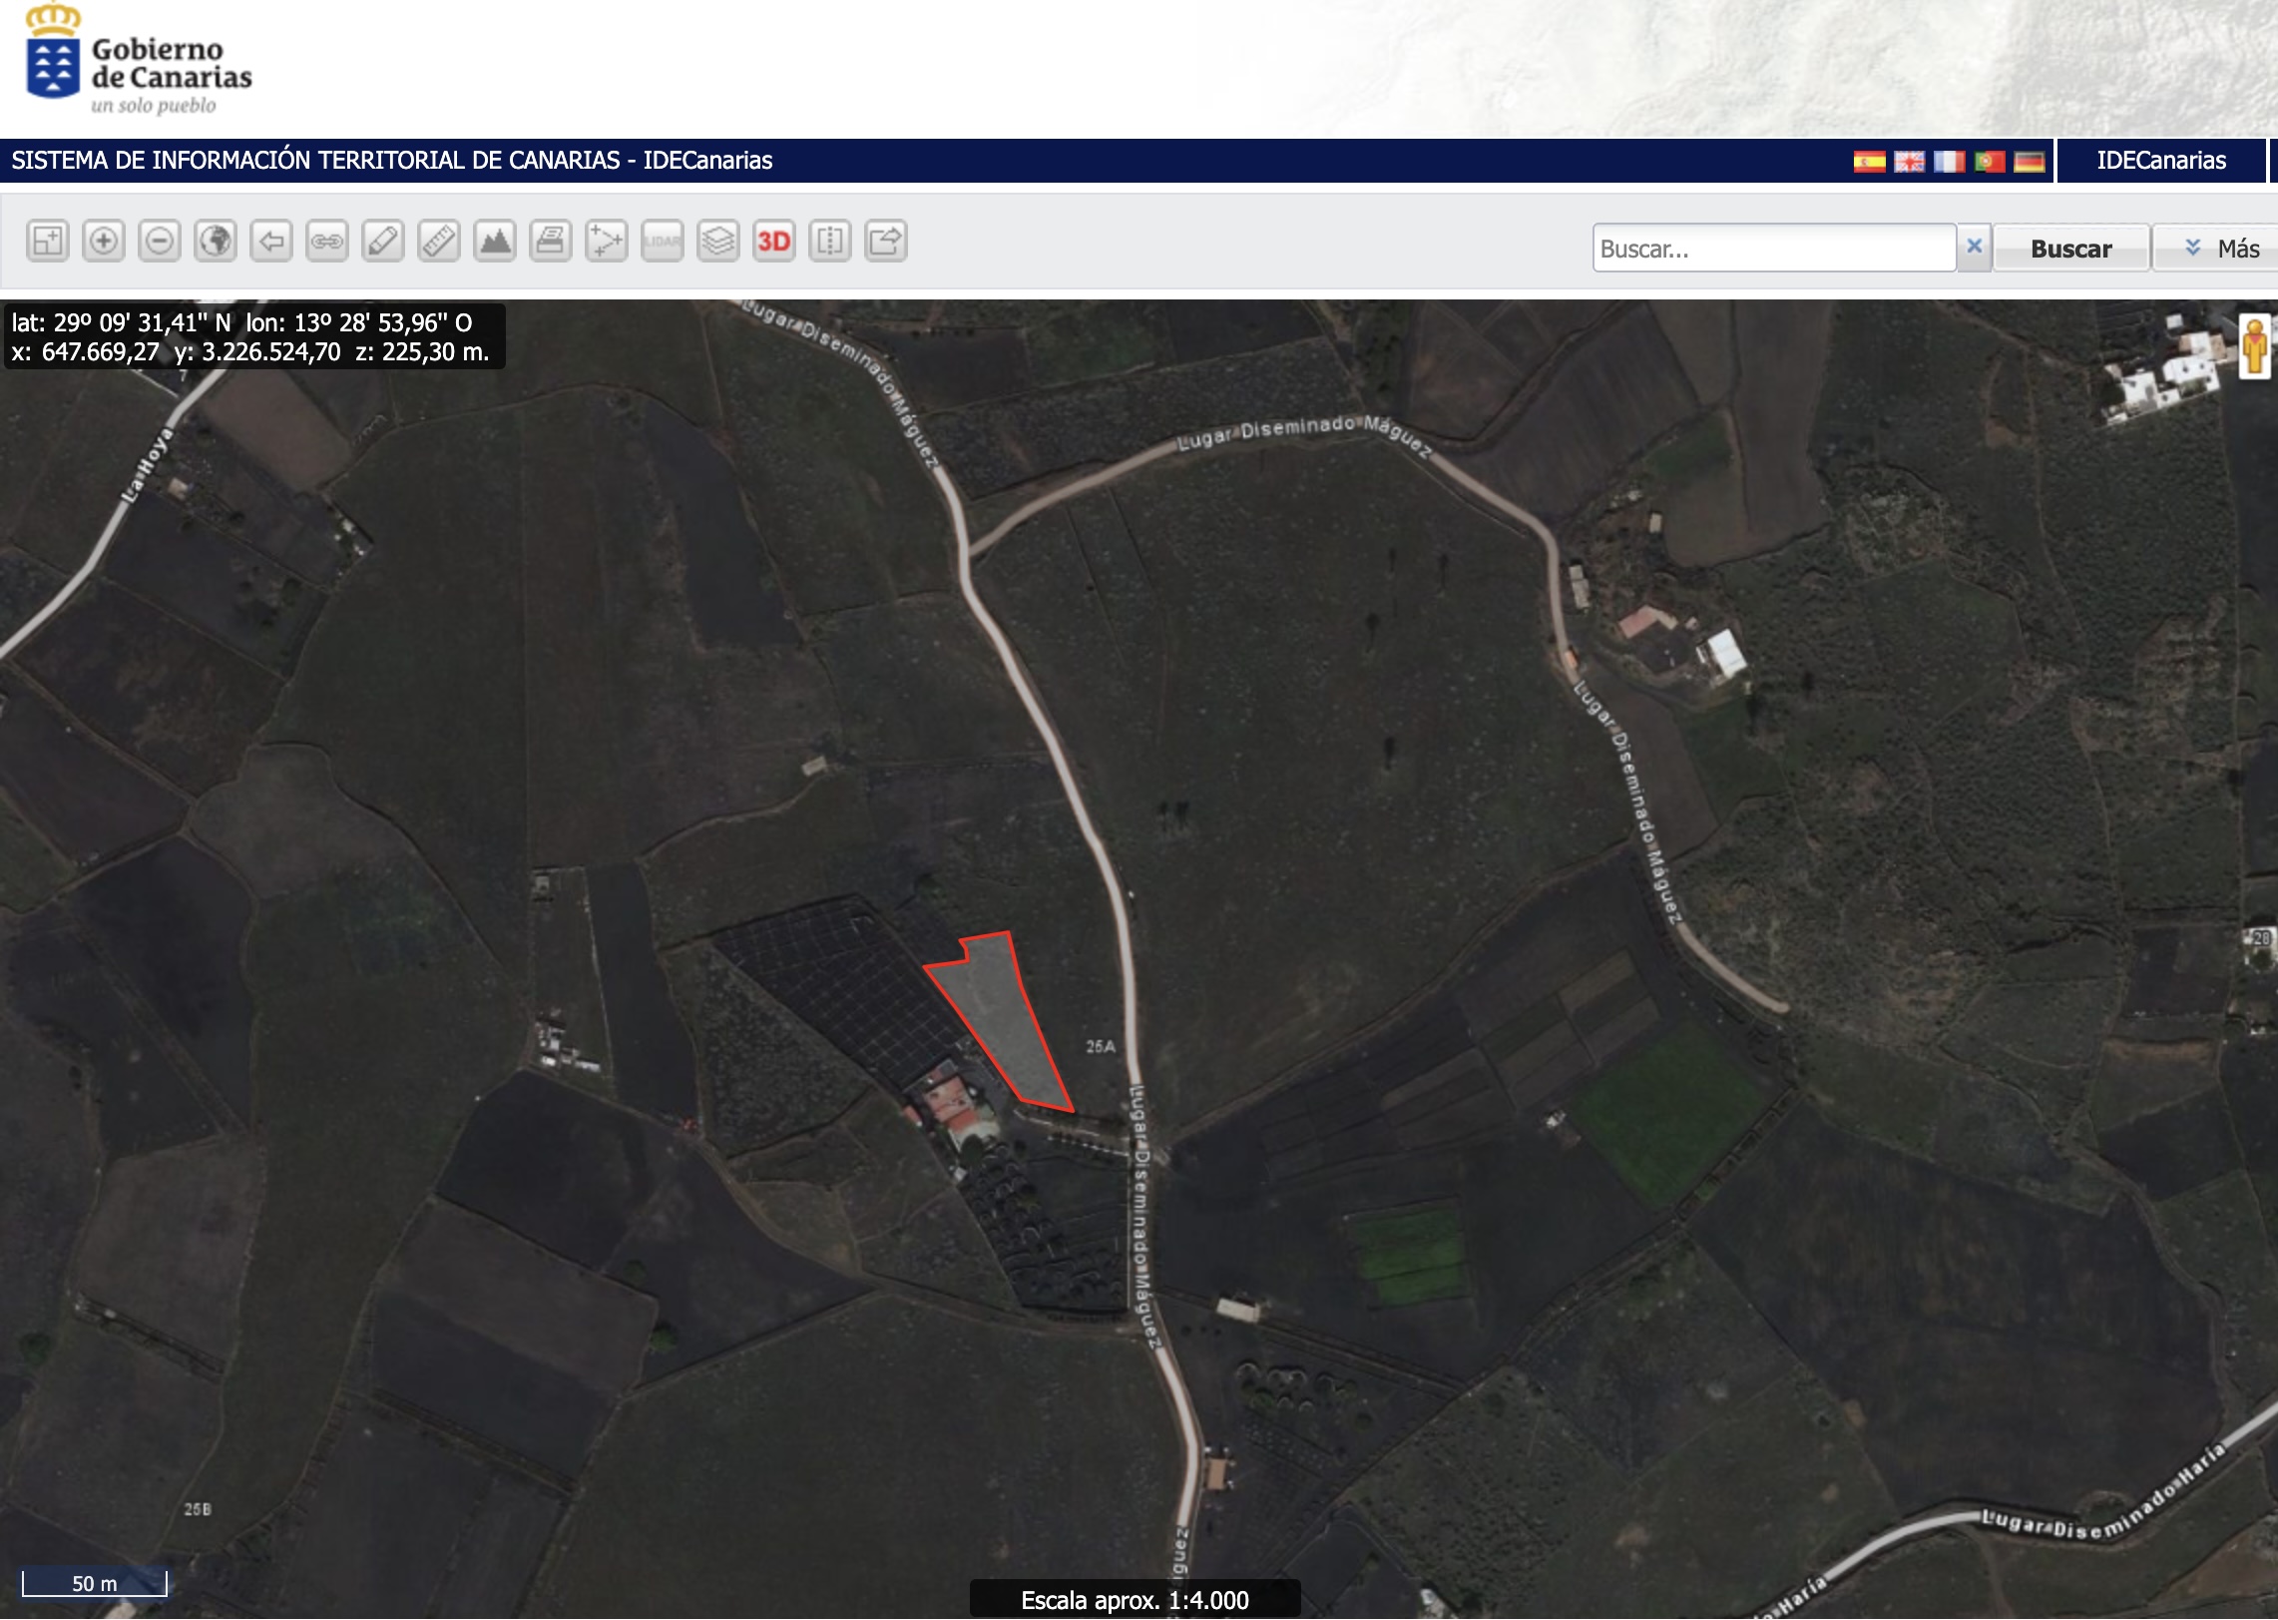
Task: Click the zoom out minus tool
Action: [160, 242]
